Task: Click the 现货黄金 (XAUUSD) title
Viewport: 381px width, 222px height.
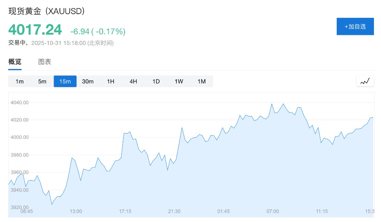Action: tap(47, 11)
